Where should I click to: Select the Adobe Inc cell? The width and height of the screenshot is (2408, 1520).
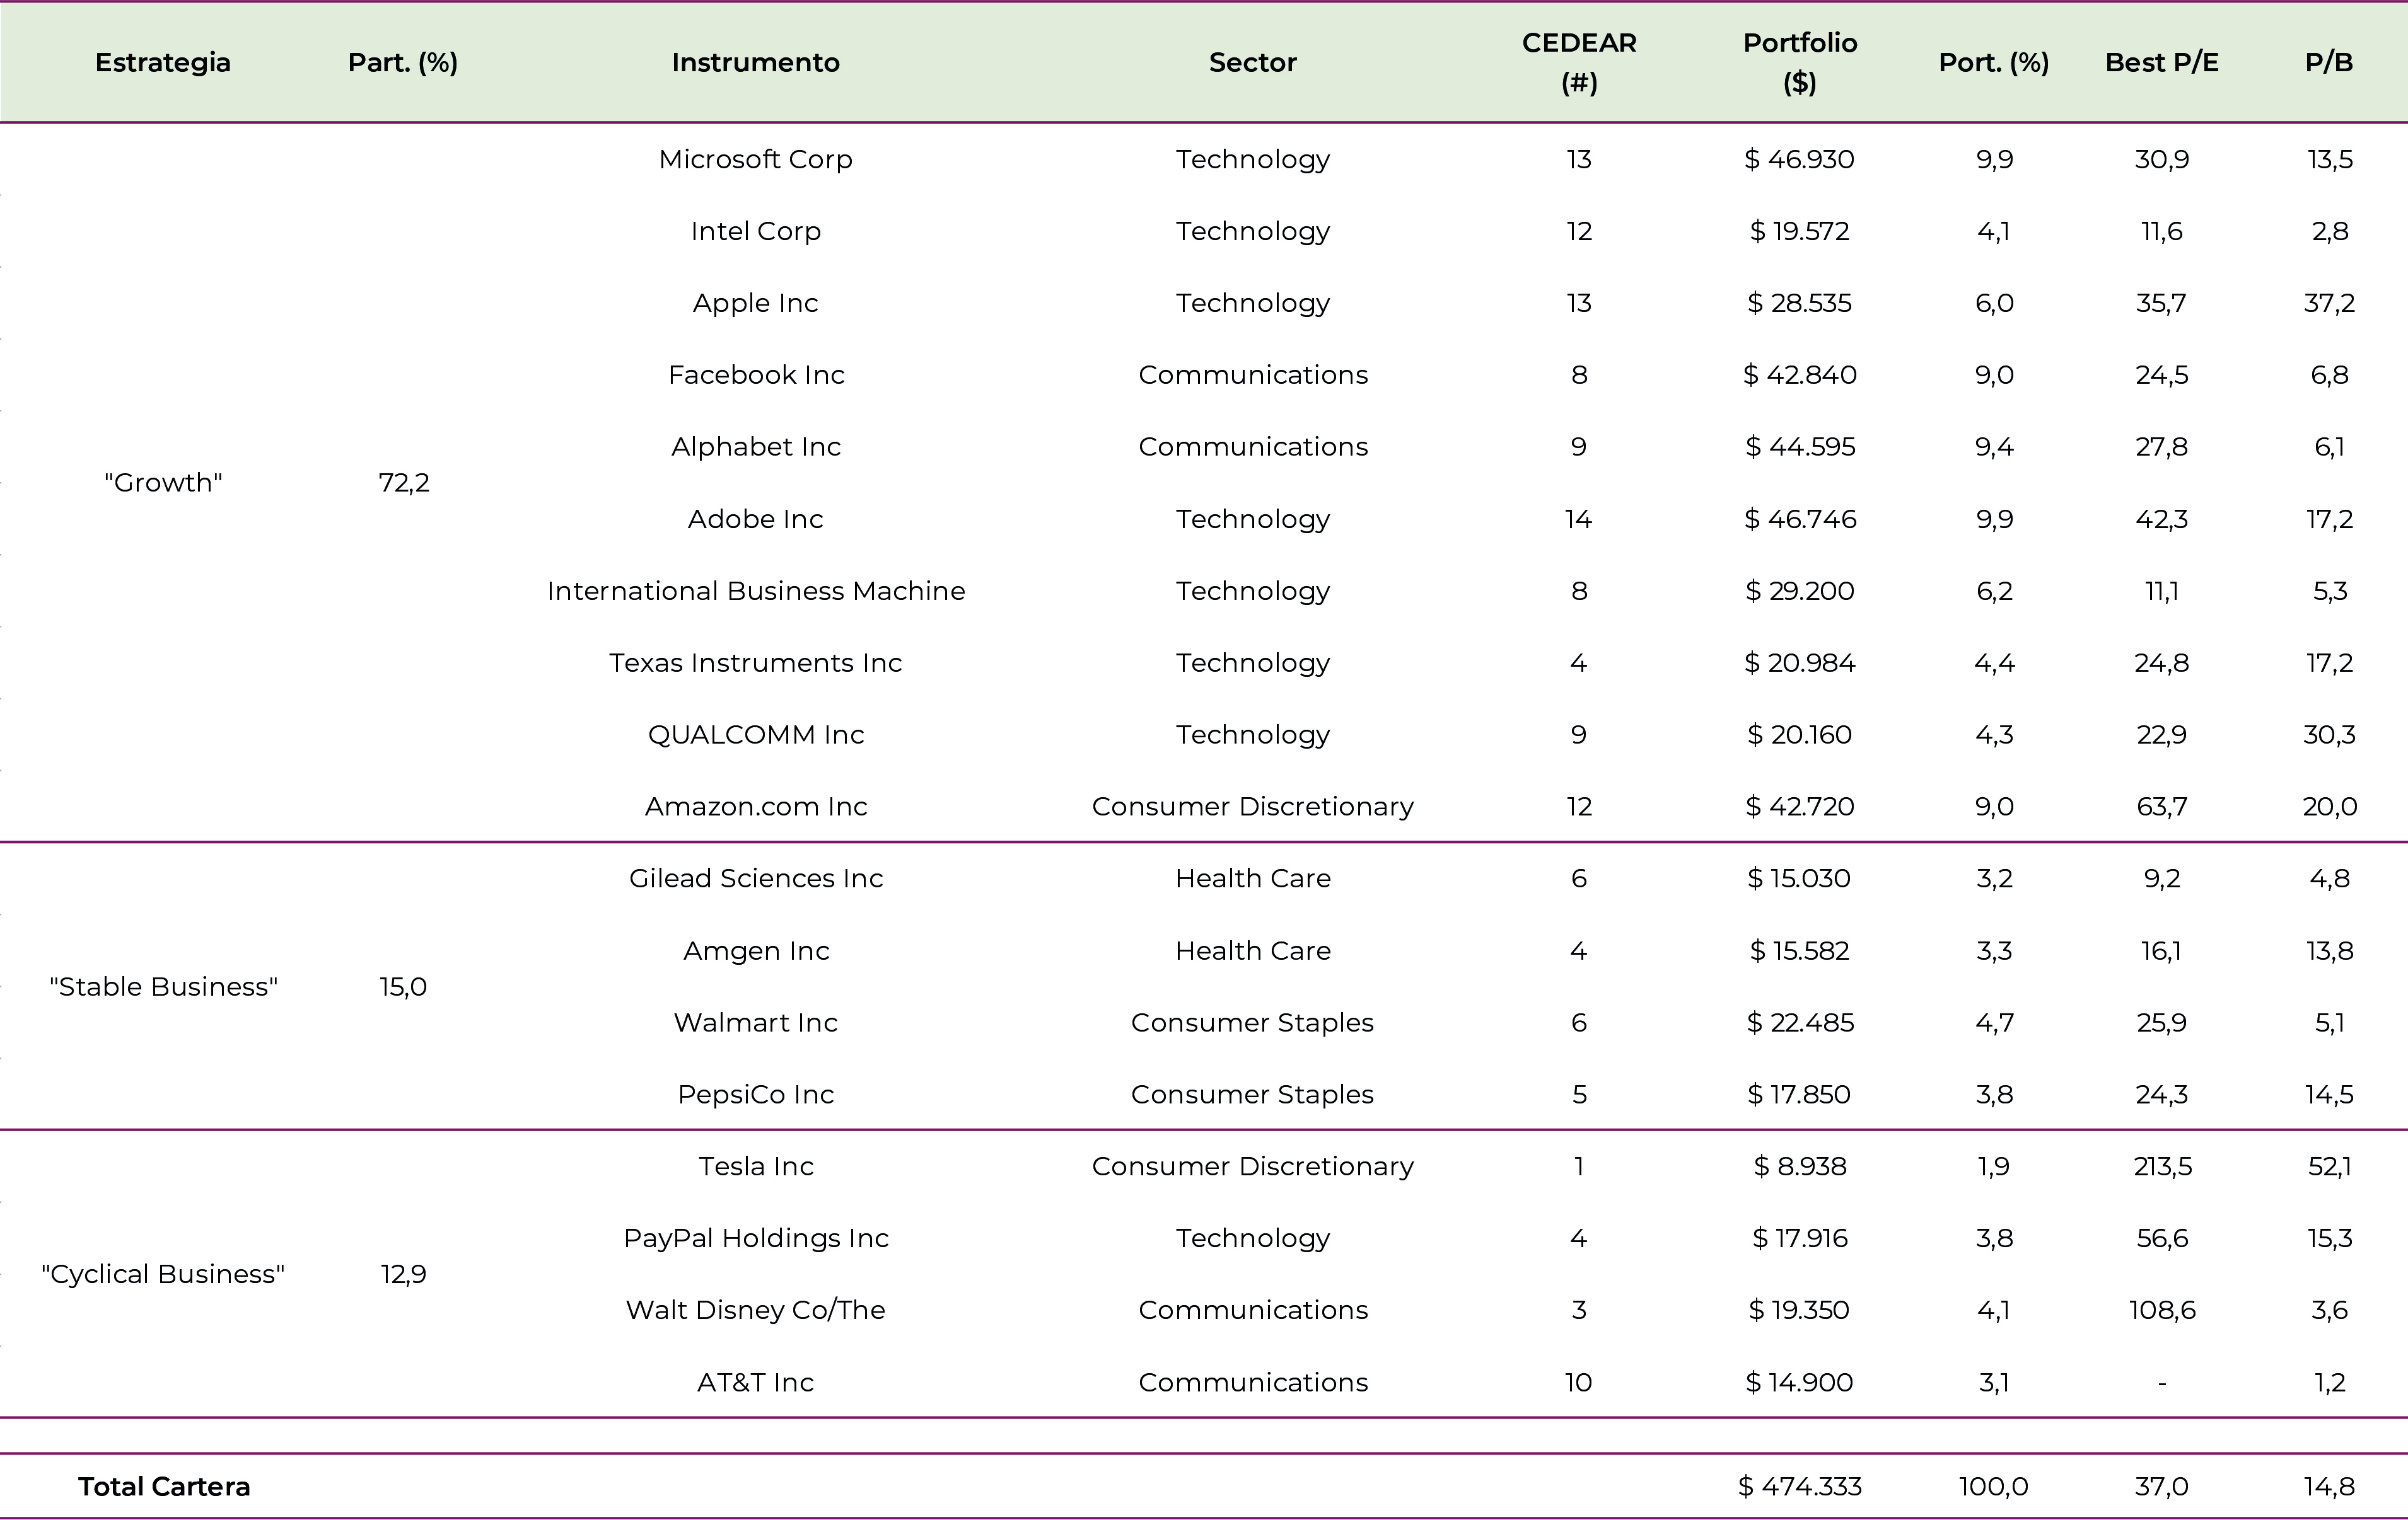pyautogui.click(x=755, y=519)
